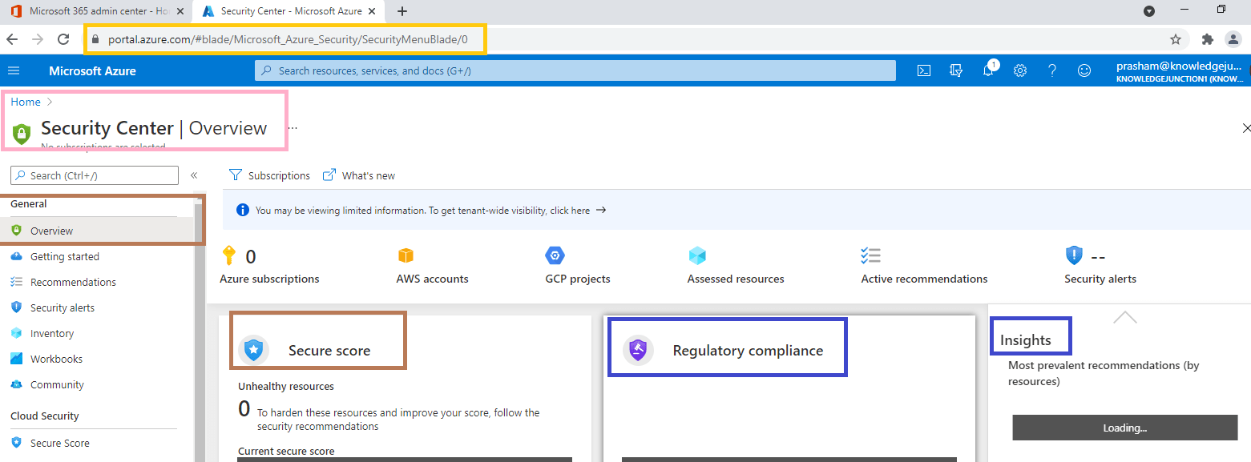Click the Azure subscriptions key icon
Image resolution: width=1251 pixels, height=462 pixels.
229,255
